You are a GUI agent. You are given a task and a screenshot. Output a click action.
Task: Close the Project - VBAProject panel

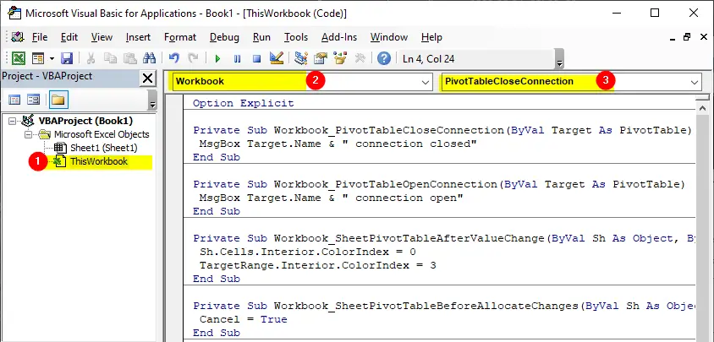147,79
